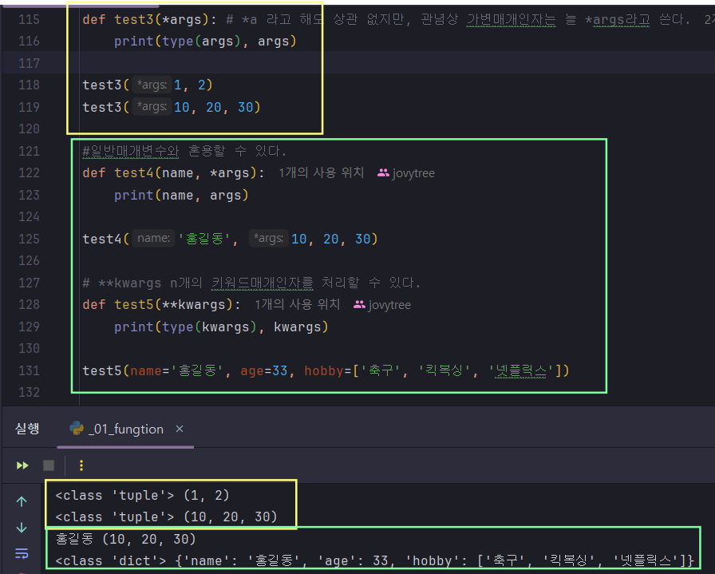Click the name: inlay hint in the test4 call
The width and height of the screenshot is (715, 574).
(x=154, y=238)
